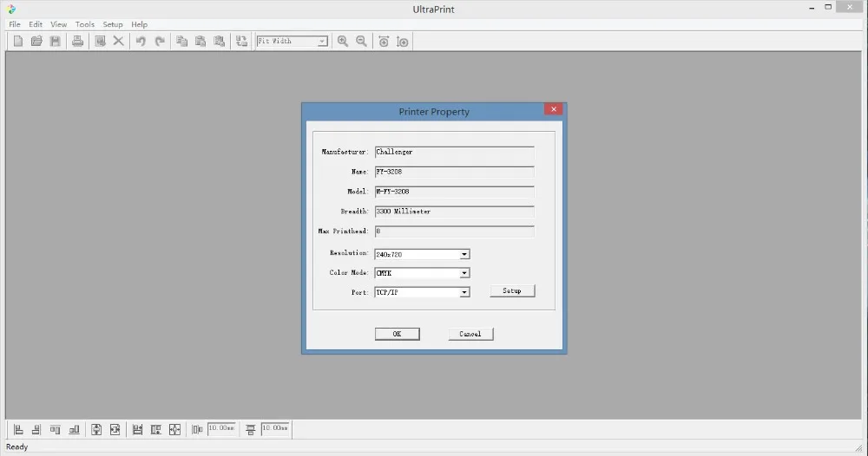Click the Name field showing FY-3208
The image size is (868, 456).
click(455, 172)
